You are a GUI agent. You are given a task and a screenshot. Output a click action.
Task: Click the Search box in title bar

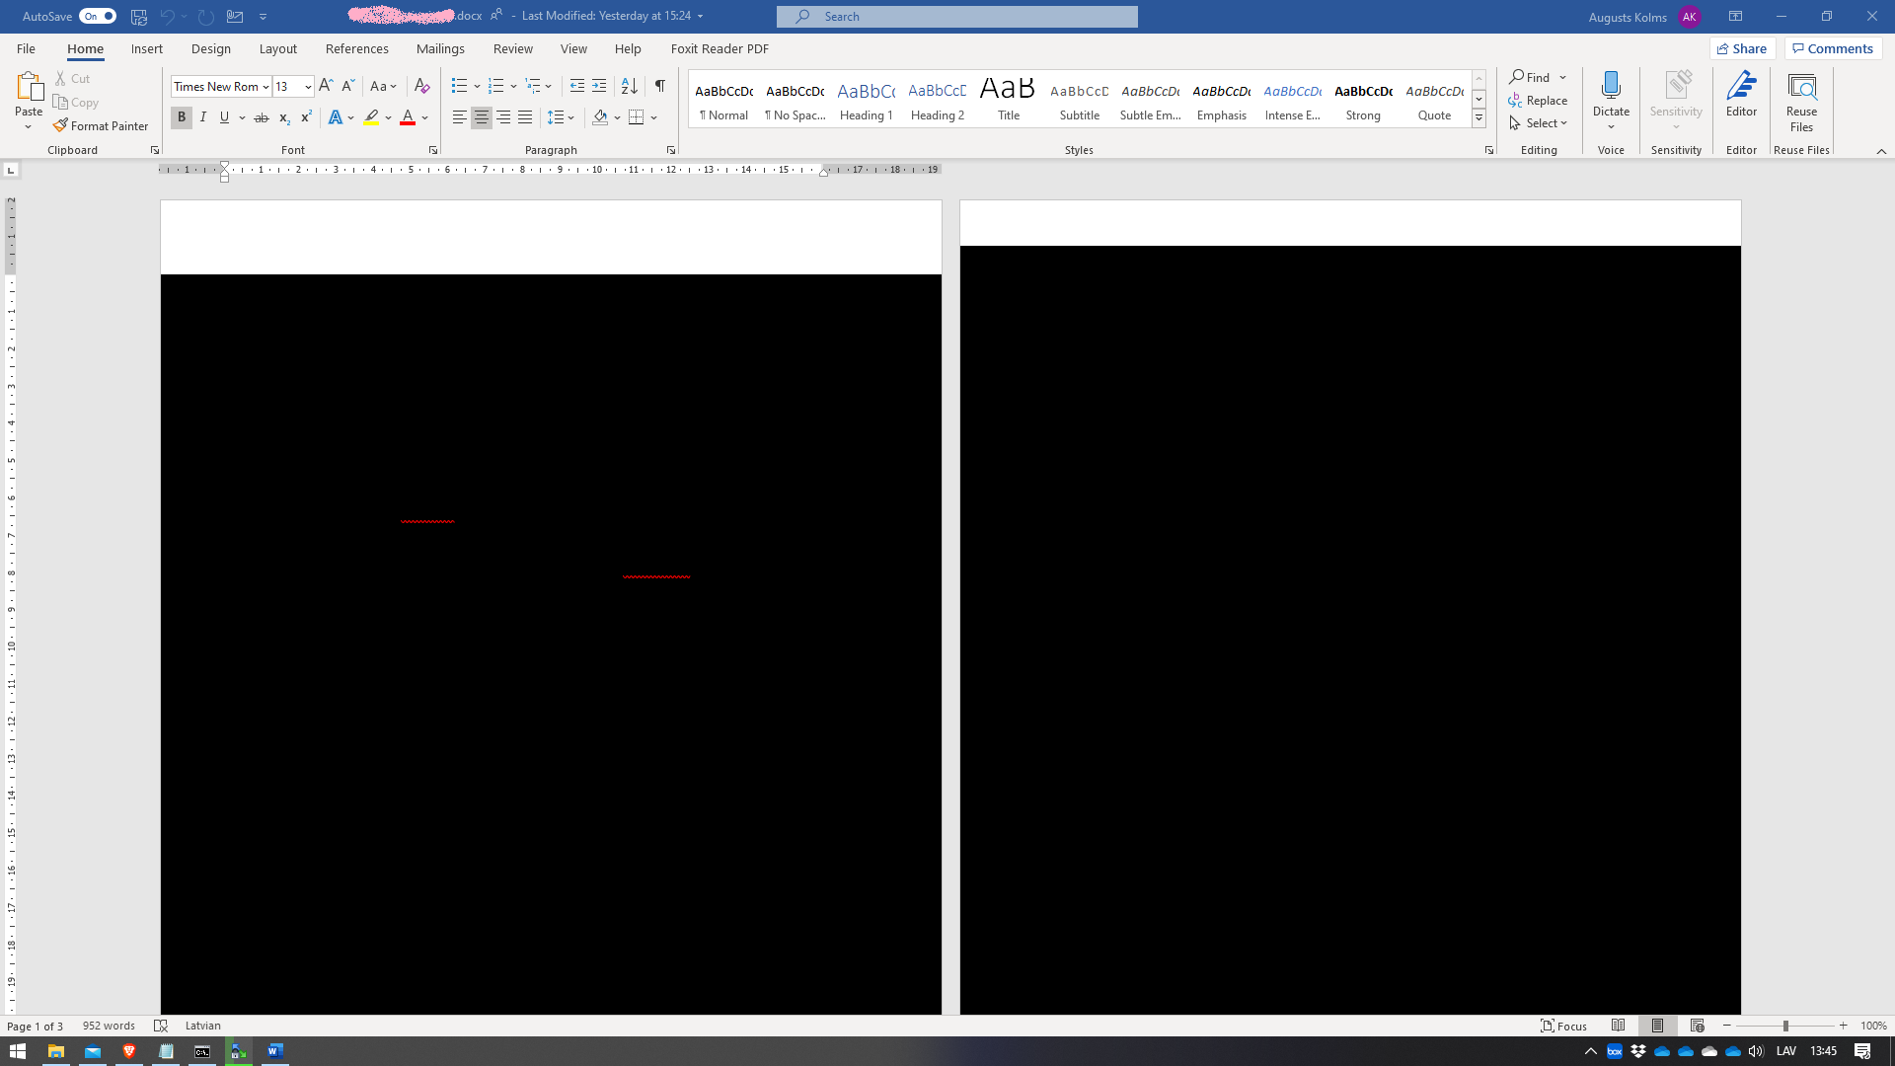[x=956, y=16]
